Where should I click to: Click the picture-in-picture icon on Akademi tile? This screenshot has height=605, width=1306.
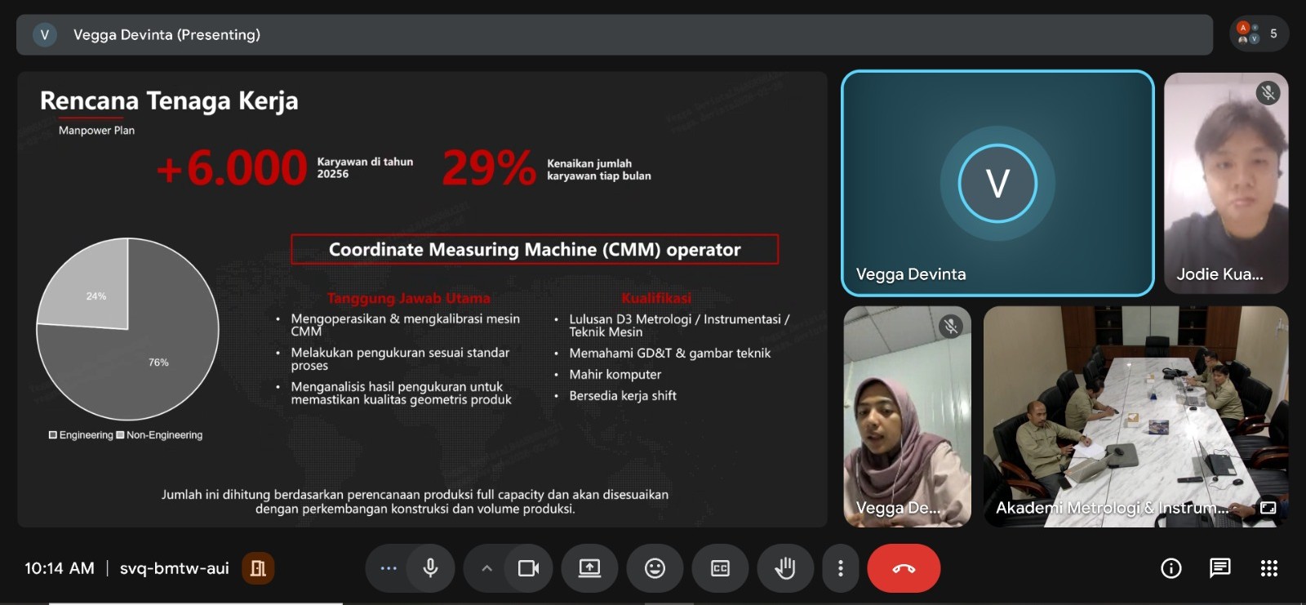click(1268, 508)
